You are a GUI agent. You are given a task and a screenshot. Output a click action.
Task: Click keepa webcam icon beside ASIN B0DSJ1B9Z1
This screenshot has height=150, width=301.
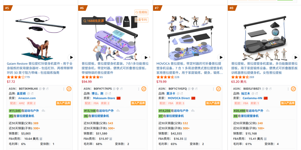pos(266,89)
